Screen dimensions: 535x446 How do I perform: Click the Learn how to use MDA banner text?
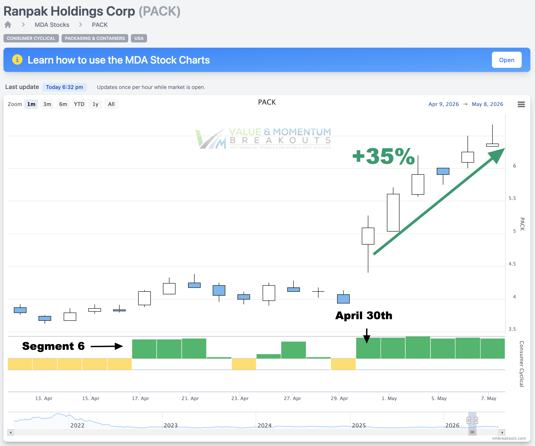pos(119,60)
